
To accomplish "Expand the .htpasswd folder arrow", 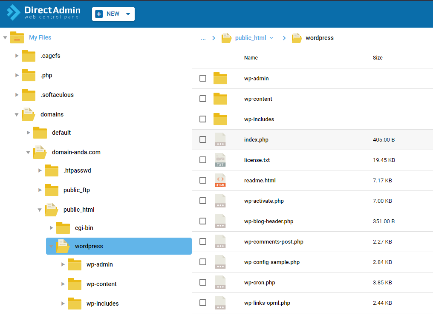I will click(x=40, y=170).
